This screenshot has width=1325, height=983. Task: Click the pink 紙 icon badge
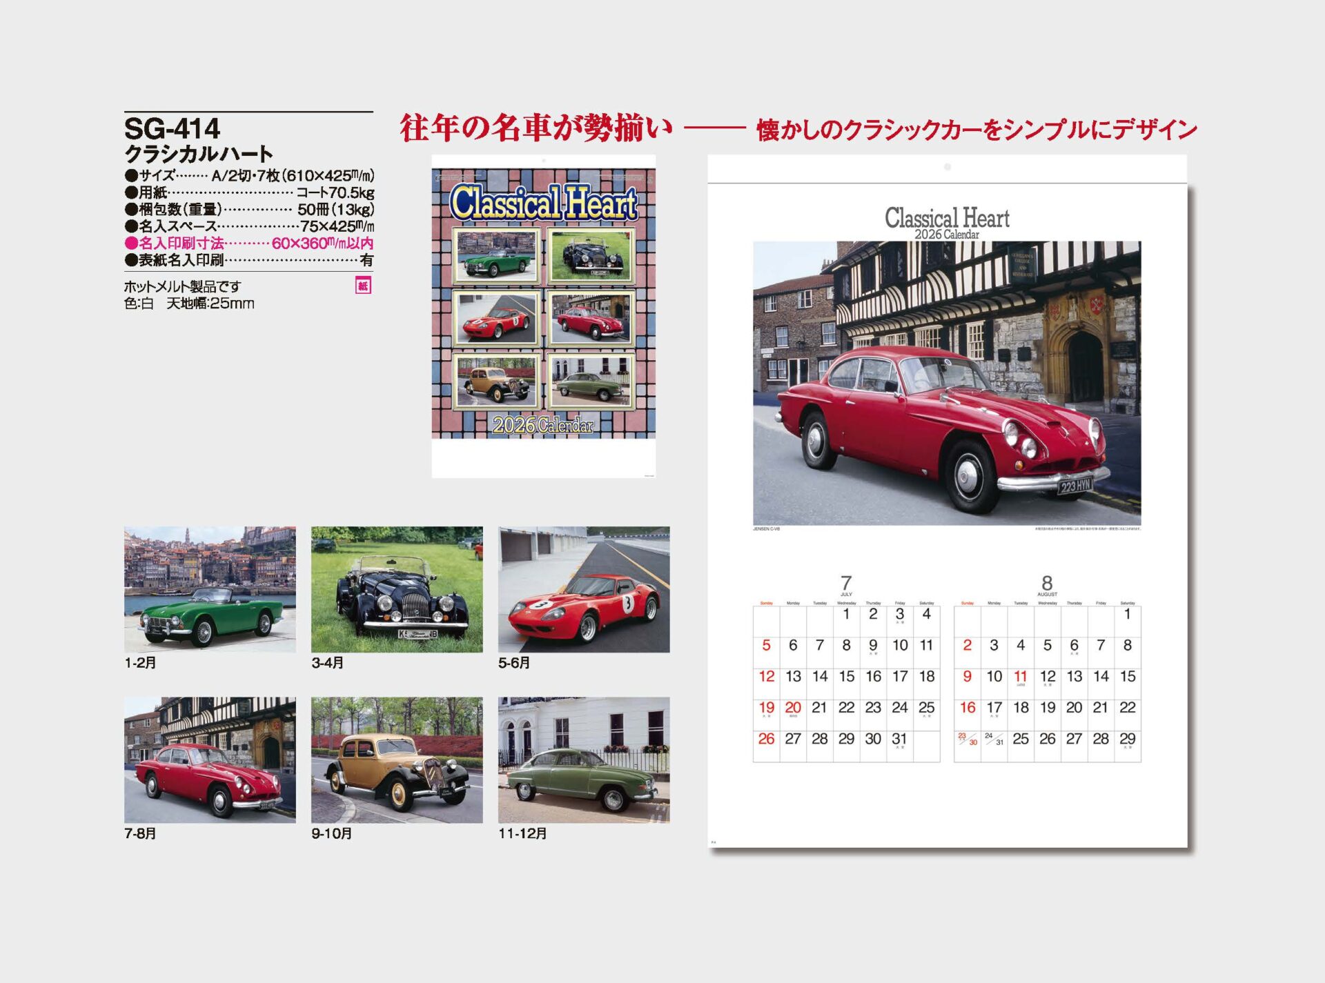[363, 286]
